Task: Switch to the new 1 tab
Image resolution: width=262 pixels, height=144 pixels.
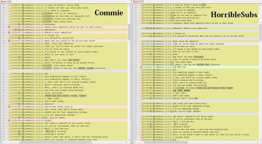Action: click(x=5, y=1)
